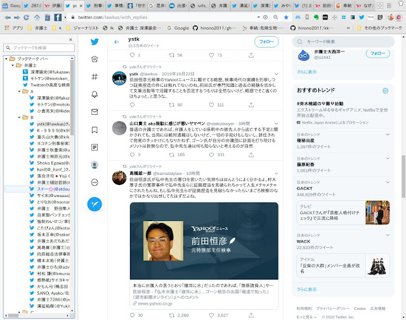Click the URL address bar
Image resolution: width=406 pixels, height=320 pixels.
click(164, 17)
